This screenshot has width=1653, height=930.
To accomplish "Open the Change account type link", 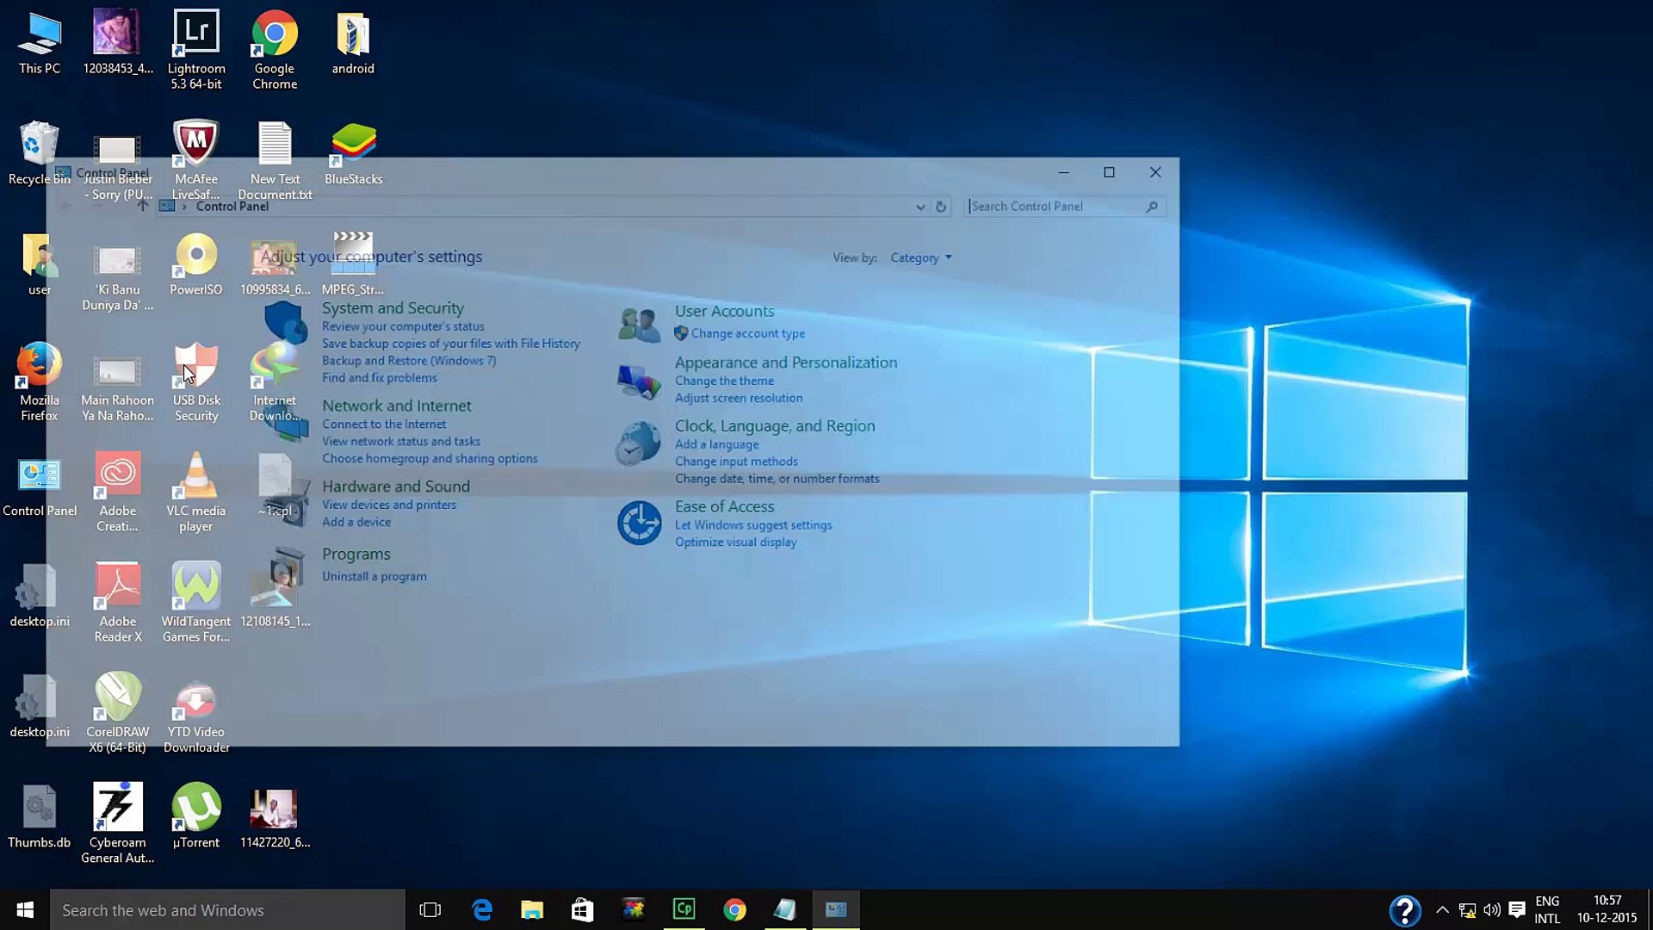I will (747, 333).
